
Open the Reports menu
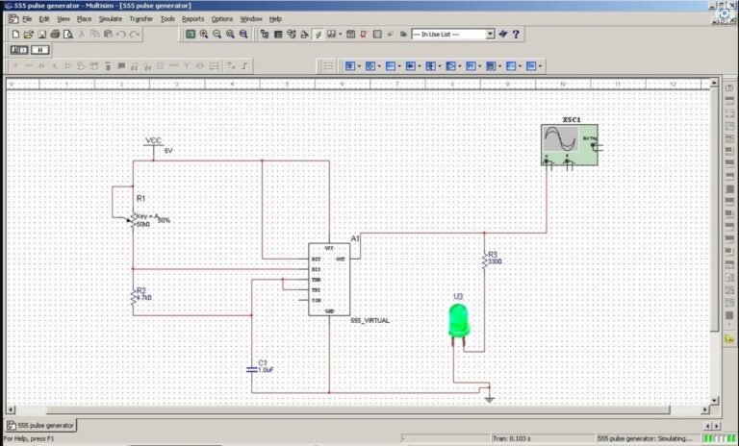click(192, 19)
